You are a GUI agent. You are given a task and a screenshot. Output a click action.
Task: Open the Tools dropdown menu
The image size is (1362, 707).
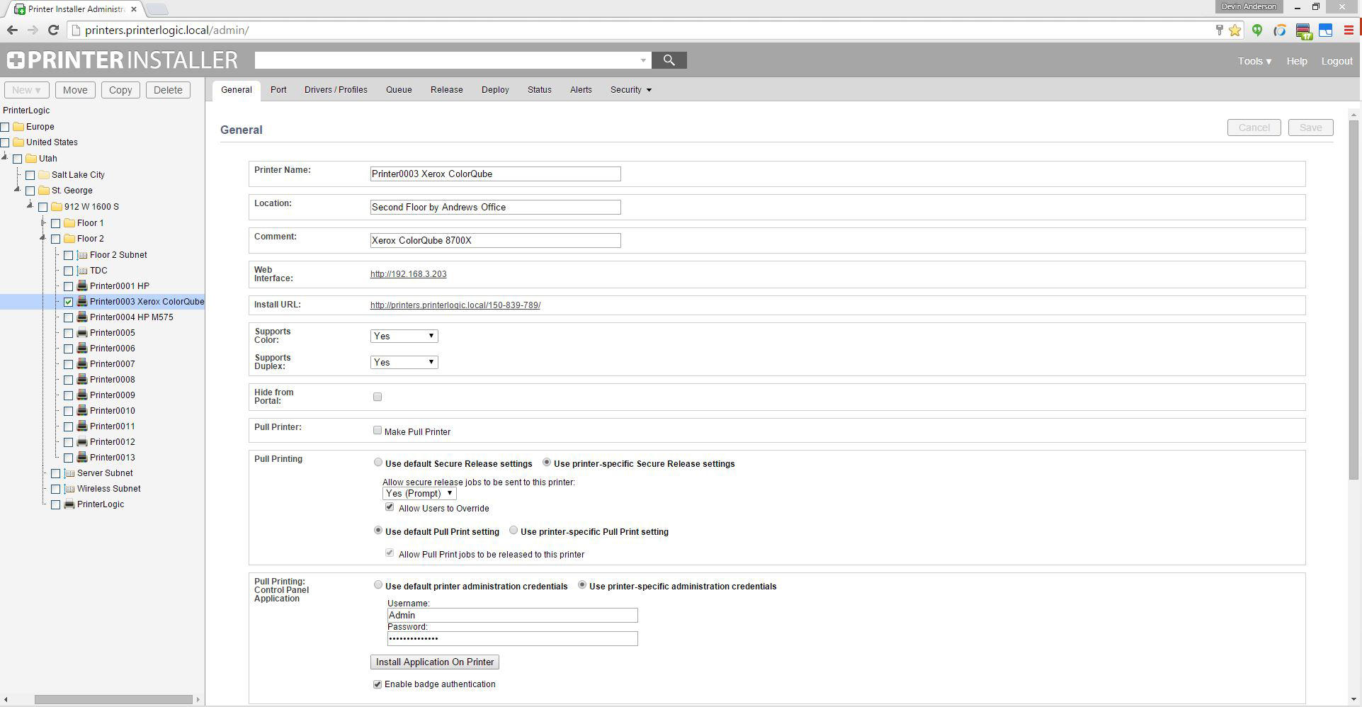tap(1254, 61)
